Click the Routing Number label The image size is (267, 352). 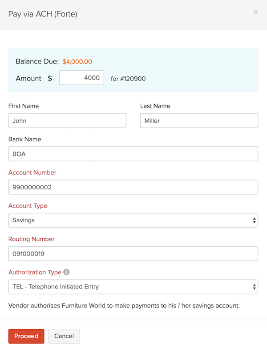point(32,239)
